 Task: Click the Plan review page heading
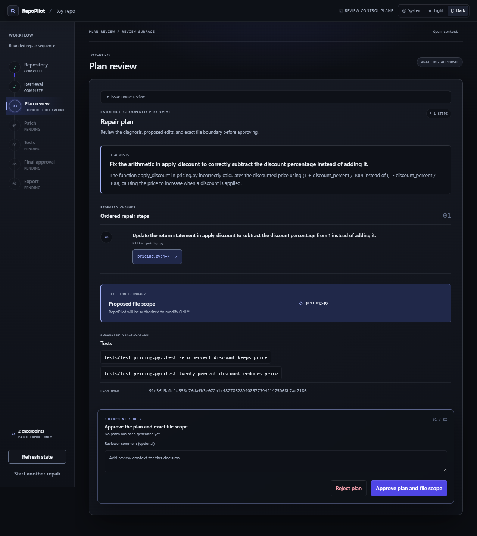pos(113,66)
